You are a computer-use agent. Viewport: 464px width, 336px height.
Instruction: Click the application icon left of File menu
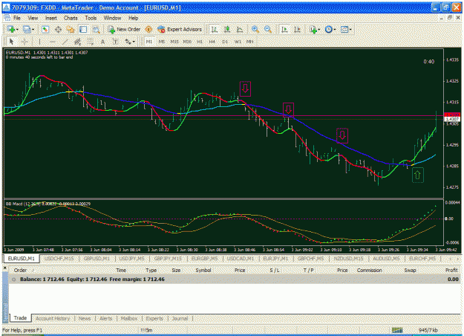pos(7,18)
